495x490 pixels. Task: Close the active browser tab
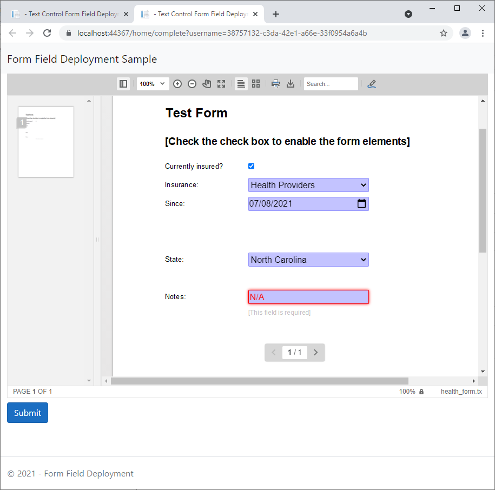[x=255, y=14]
